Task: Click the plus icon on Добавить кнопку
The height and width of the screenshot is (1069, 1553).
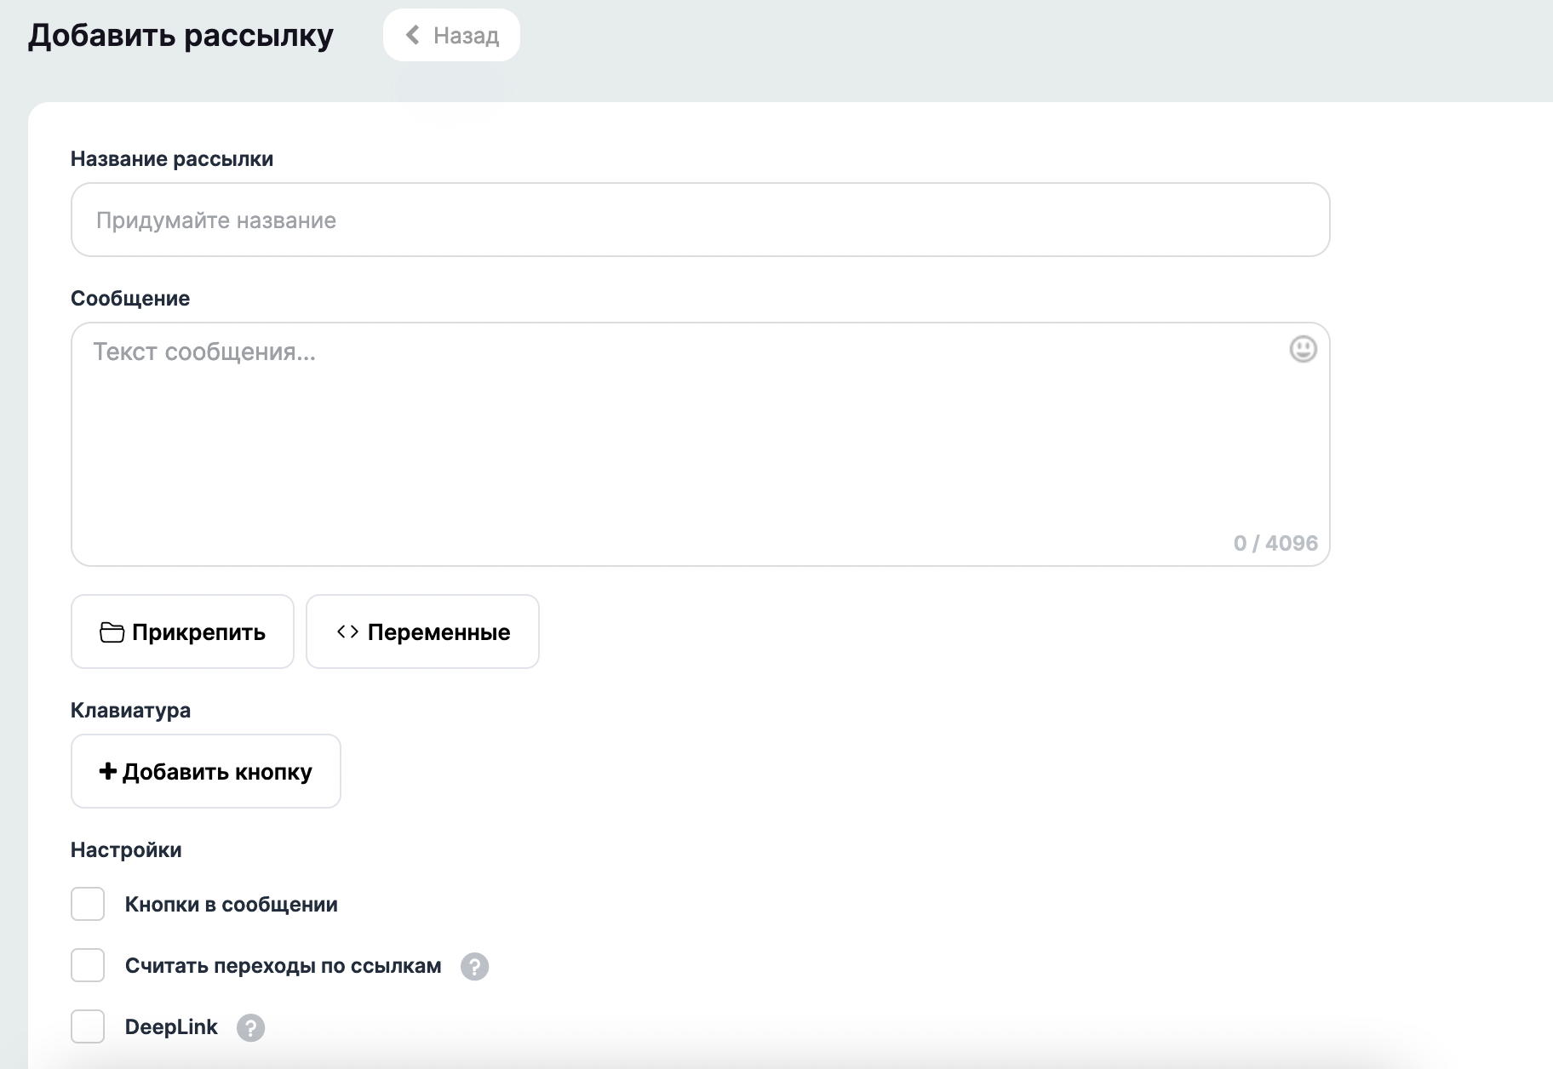Action: tap(107, 771)
